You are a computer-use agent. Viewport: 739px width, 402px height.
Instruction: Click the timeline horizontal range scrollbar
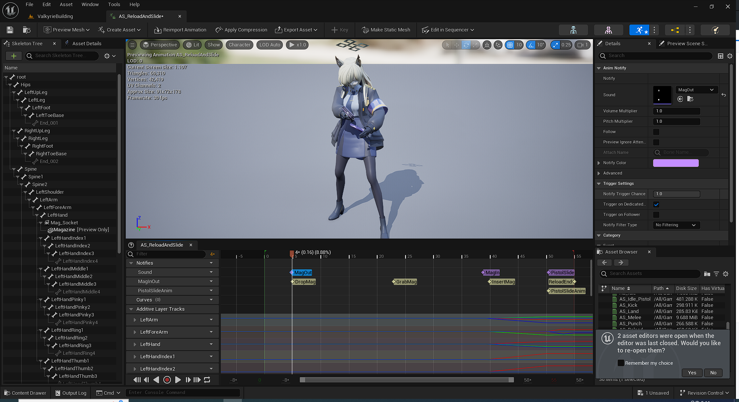(407, 380)
